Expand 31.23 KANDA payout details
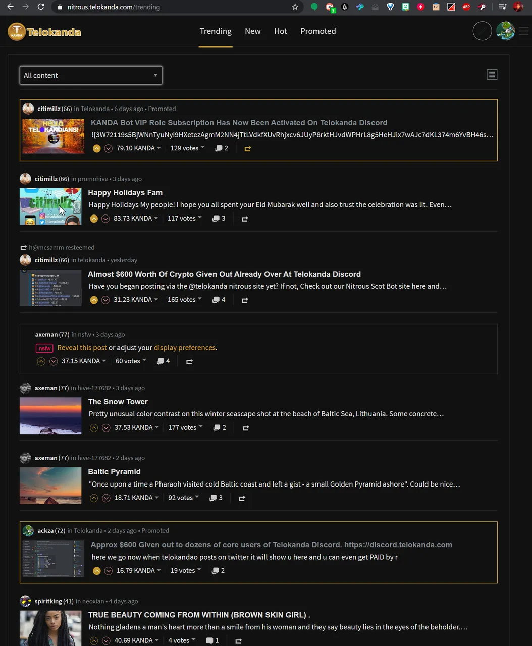The width and height of the screenshot is (532, 646). click(136, 300)
